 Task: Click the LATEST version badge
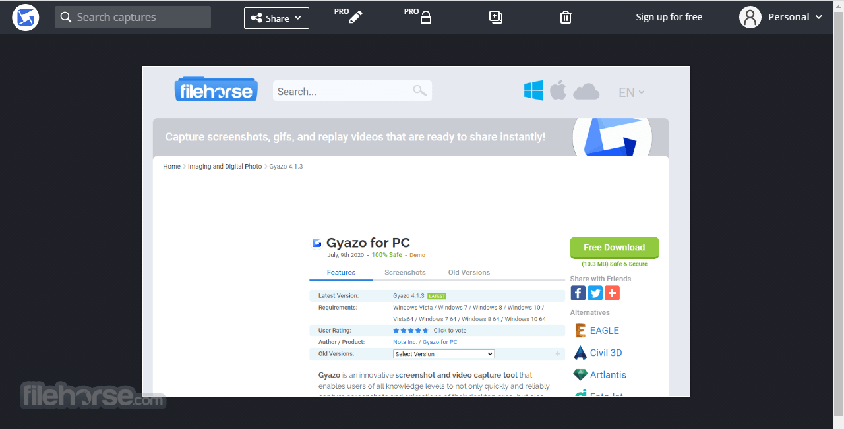tap(437, 296)
